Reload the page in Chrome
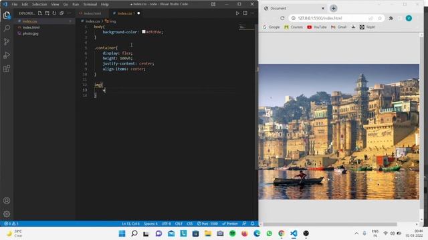The image size is (428, 240). [282, 18]
